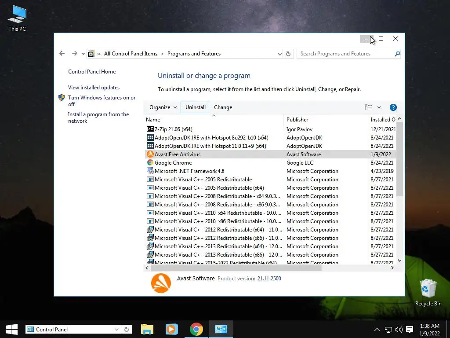The height and width of the screenshot is (338, 450).
Task: Click the list scroll down arrow
Action: pyautogui.click(x=400, y=261)
